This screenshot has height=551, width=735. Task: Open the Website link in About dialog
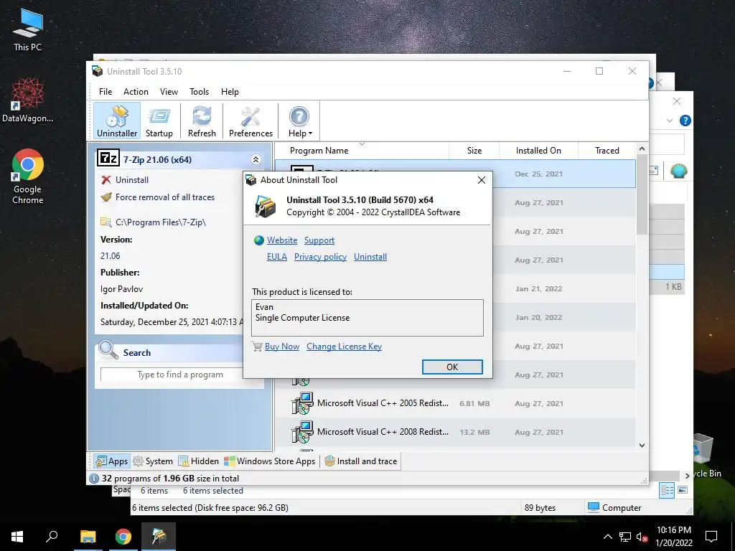point(281,240)
